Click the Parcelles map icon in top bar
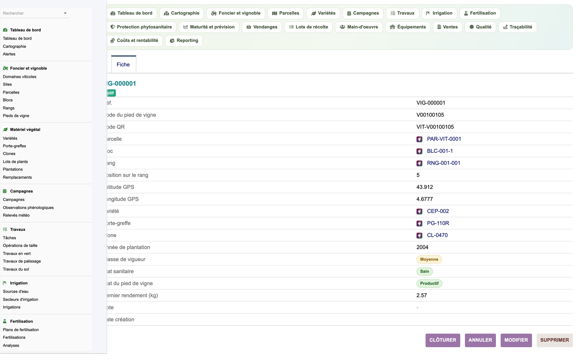The width and height of the screenshot is (583, 361). [274, 13]
